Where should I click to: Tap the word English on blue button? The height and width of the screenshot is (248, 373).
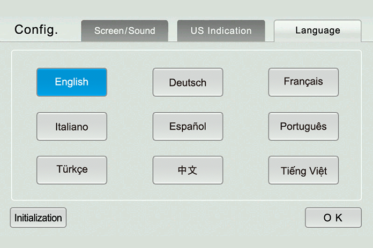(72, 82)
